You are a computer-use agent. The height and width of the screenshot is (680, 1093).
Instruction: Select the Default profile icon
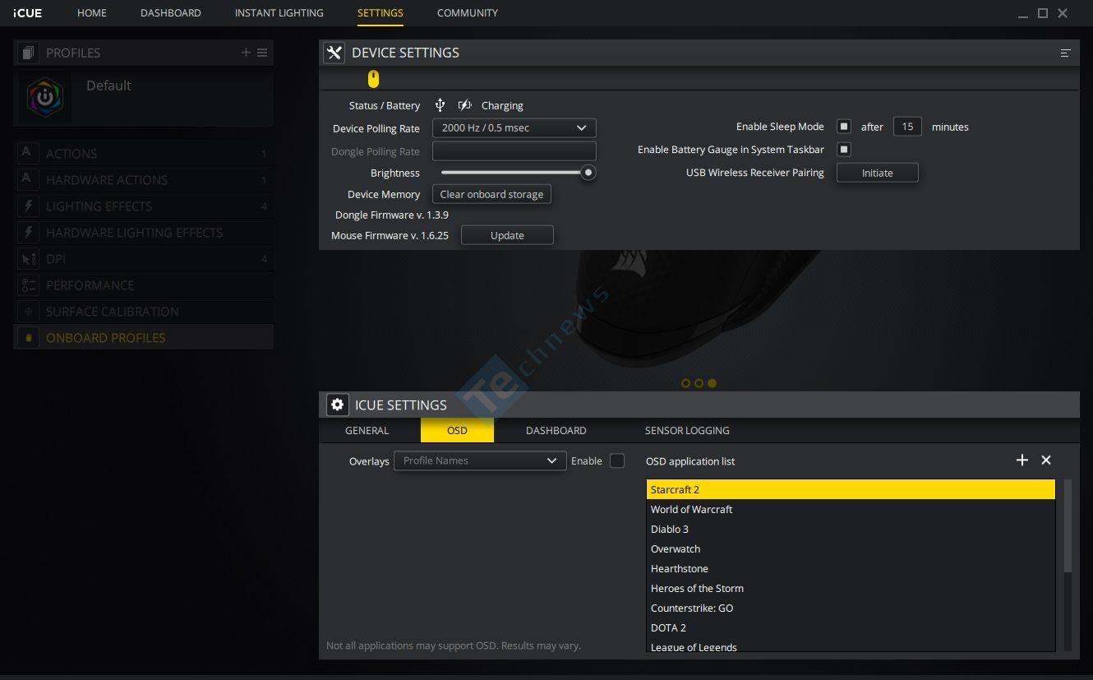(45, 96)
